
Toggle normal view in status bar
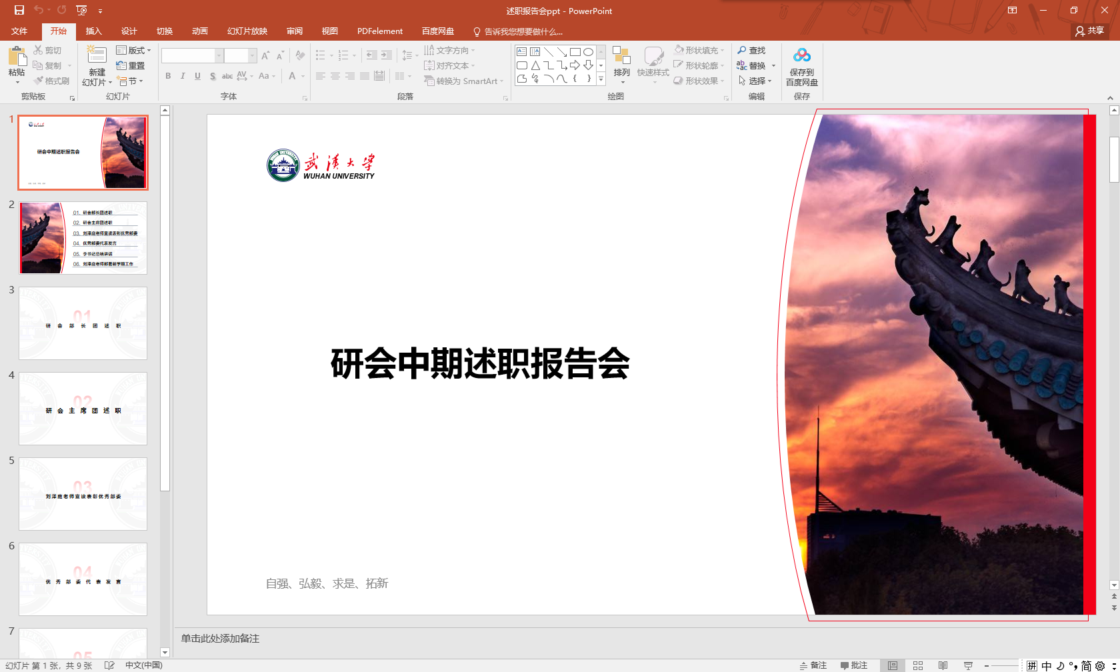[x=893, y=665]
